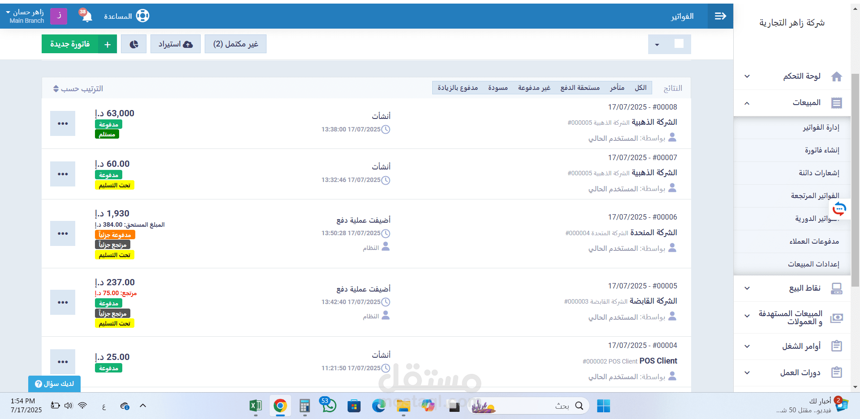Switch to Chrome in the taskbar
860x419 pixels.
(x=280, y=406)
